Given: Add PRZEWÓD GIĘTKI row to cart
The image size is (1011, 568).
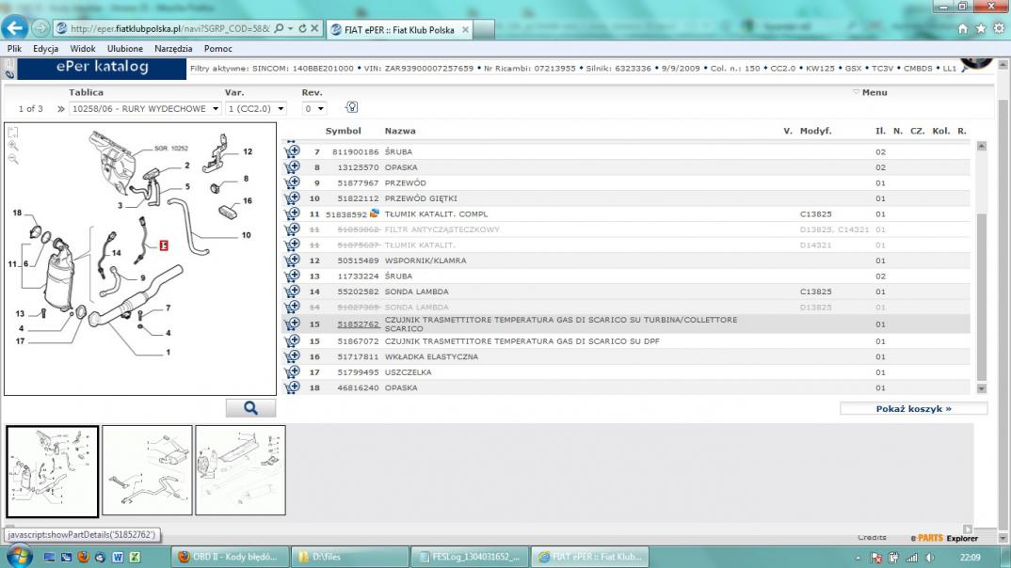Looking at the screenshot, I should [292, 197].
